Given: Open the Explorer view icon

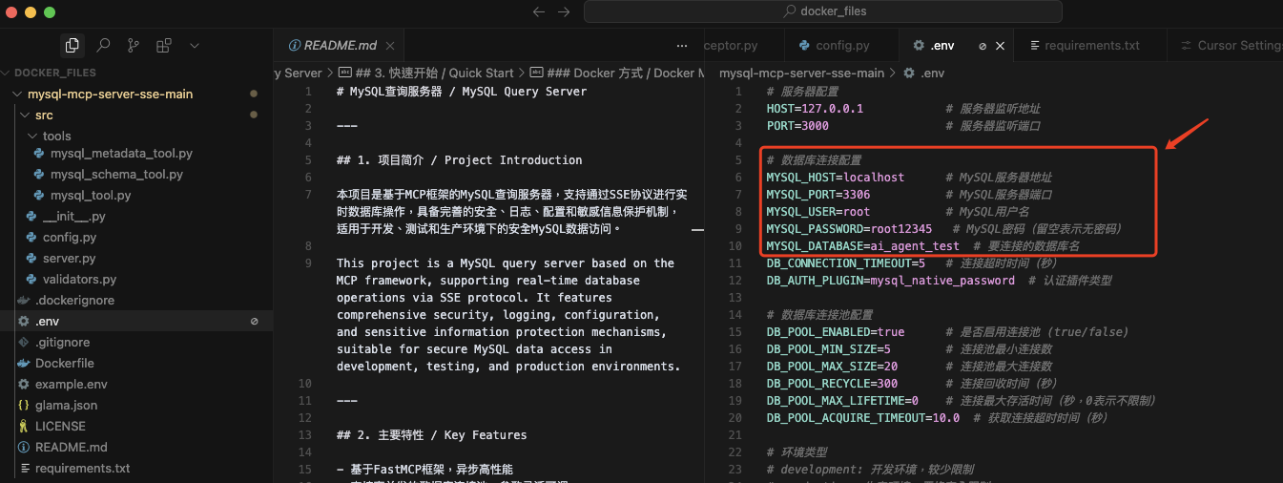Looking at the screenshot, I should point(72,45).
